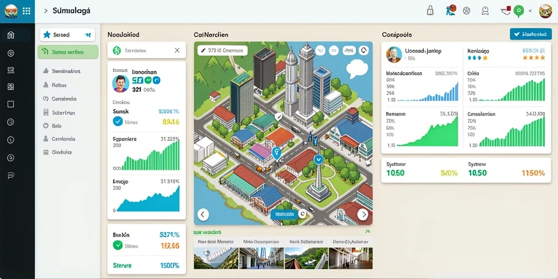Image resolution: width=558 pixels, height=279 pixels.
Task: Open the Seminatios sidebar menu item
Action: [x=66, y=71]
